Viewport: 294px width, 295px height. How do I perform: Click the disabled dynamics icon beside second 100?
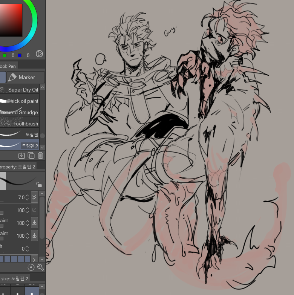[x=34, y=210]
